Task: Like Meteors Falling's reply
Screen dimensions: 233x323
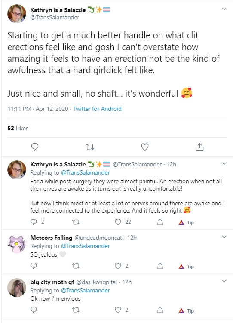Action: point(118,266)
